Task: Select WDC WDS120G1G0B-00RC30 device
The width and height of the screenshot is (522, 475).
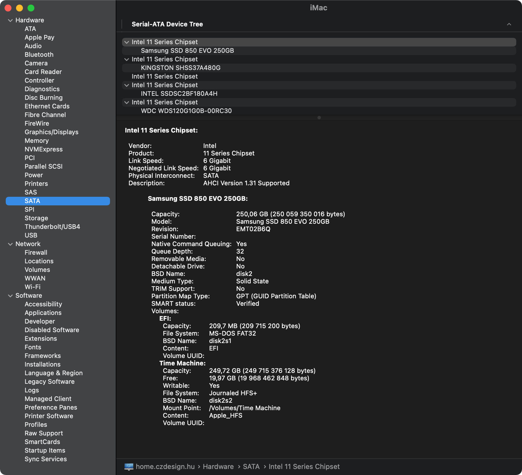Action: click(x=319, y=111)
